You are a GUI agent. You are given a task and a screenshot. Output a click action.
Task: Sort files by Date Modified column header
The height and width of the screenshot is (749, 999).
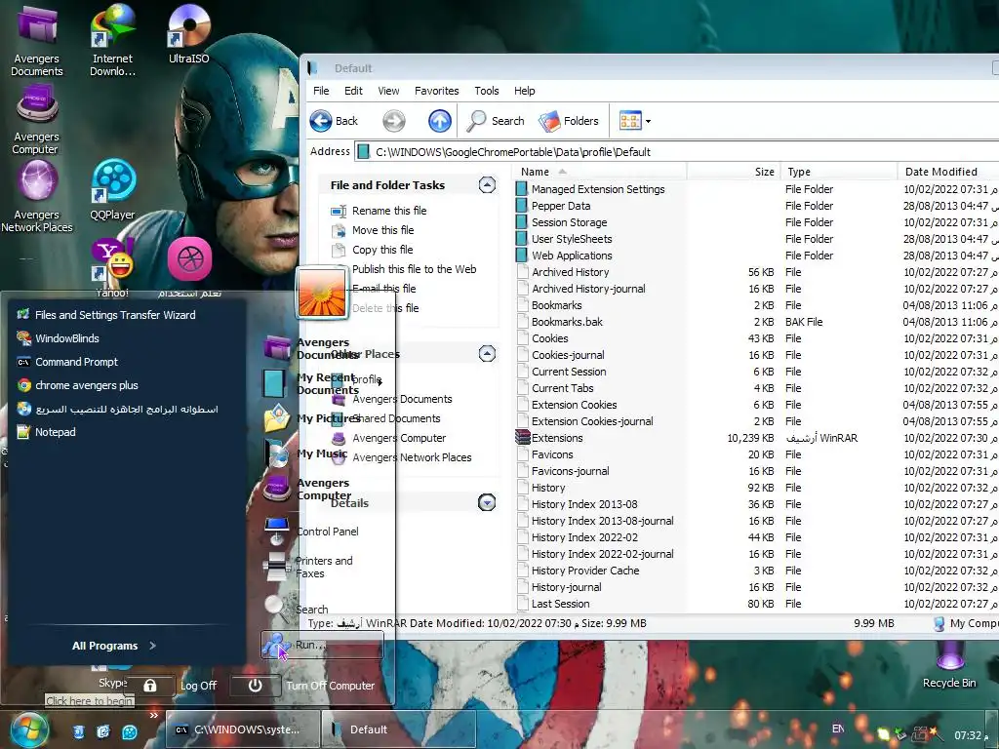(x=948, y=172)
